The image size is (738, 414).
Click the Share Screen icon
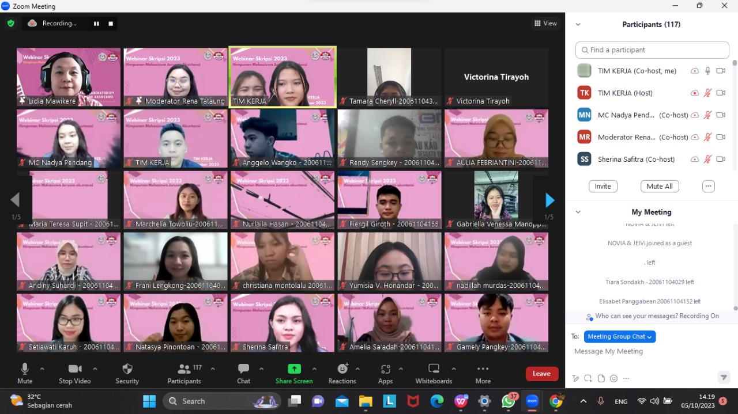[294, 369]
